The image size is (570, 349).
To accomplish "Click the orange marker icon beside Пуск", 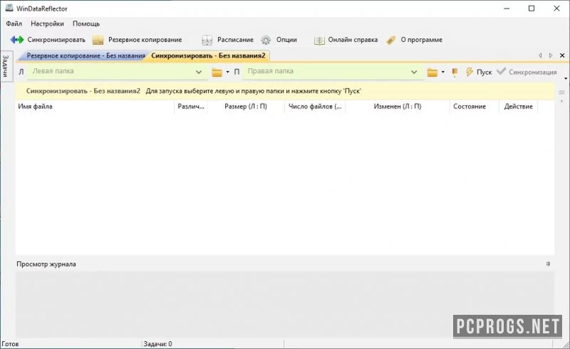I will tap(455, 73).
